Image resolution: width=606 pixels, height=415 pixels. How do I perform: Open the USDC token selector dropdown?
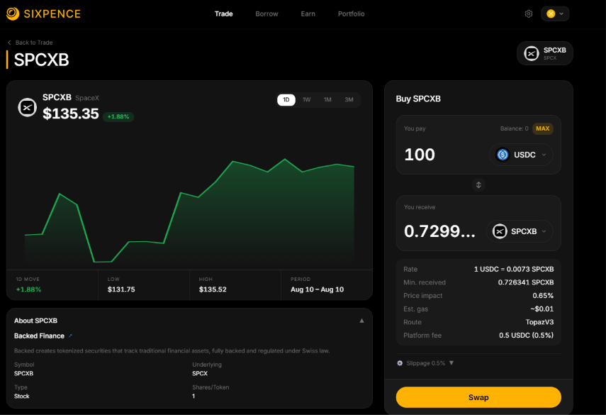click(521, 155)
